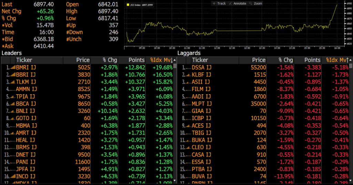Click the volume bars icon beside CLEO IJ
The height and width of the screenshot is (185, 353).
[189, 147]
